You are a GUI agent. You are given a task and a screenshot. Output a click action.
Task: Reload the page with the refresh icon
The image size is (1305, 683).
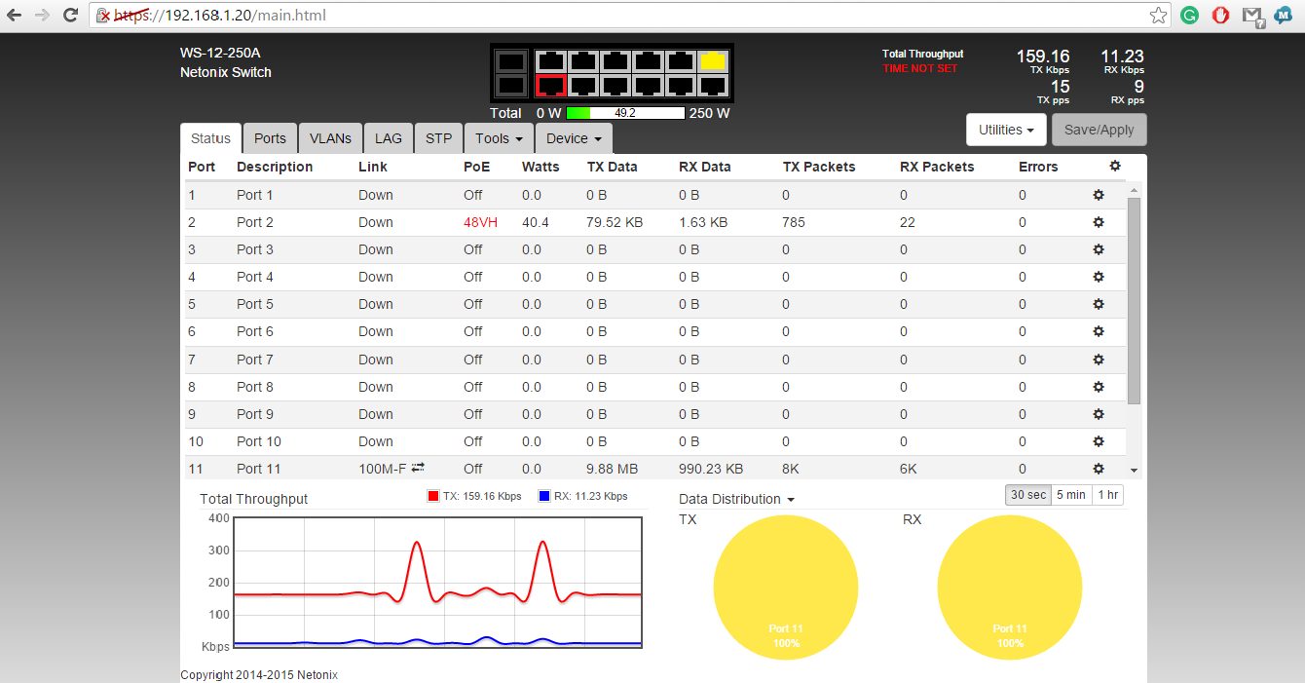coord(70,16)
